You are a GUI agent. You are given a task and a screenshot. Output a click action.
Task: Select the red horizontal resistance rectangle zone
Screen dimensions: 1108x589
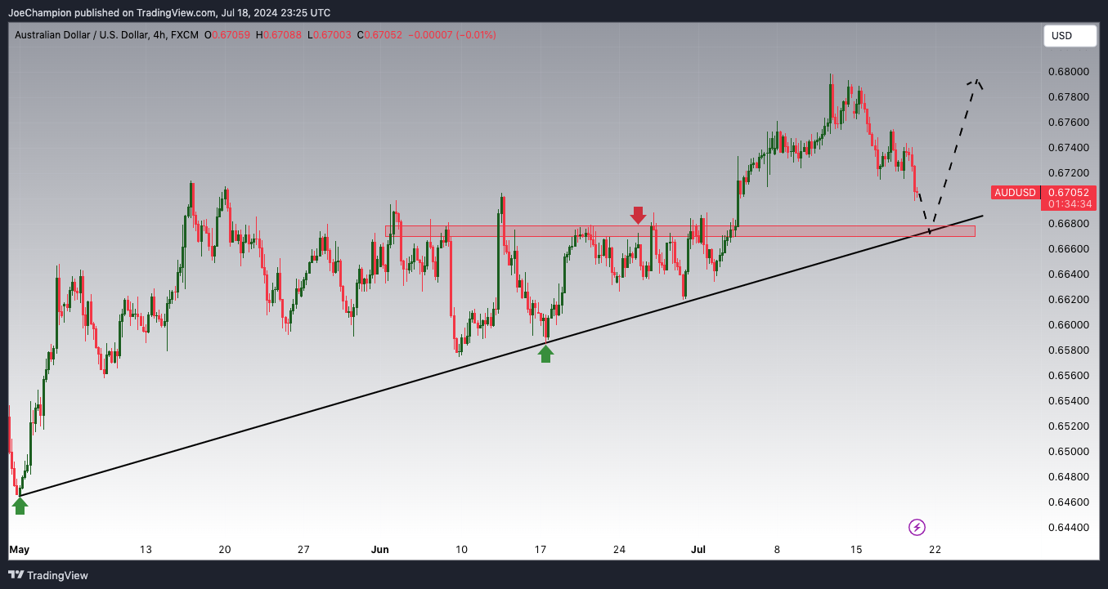[x=680, y=231]
